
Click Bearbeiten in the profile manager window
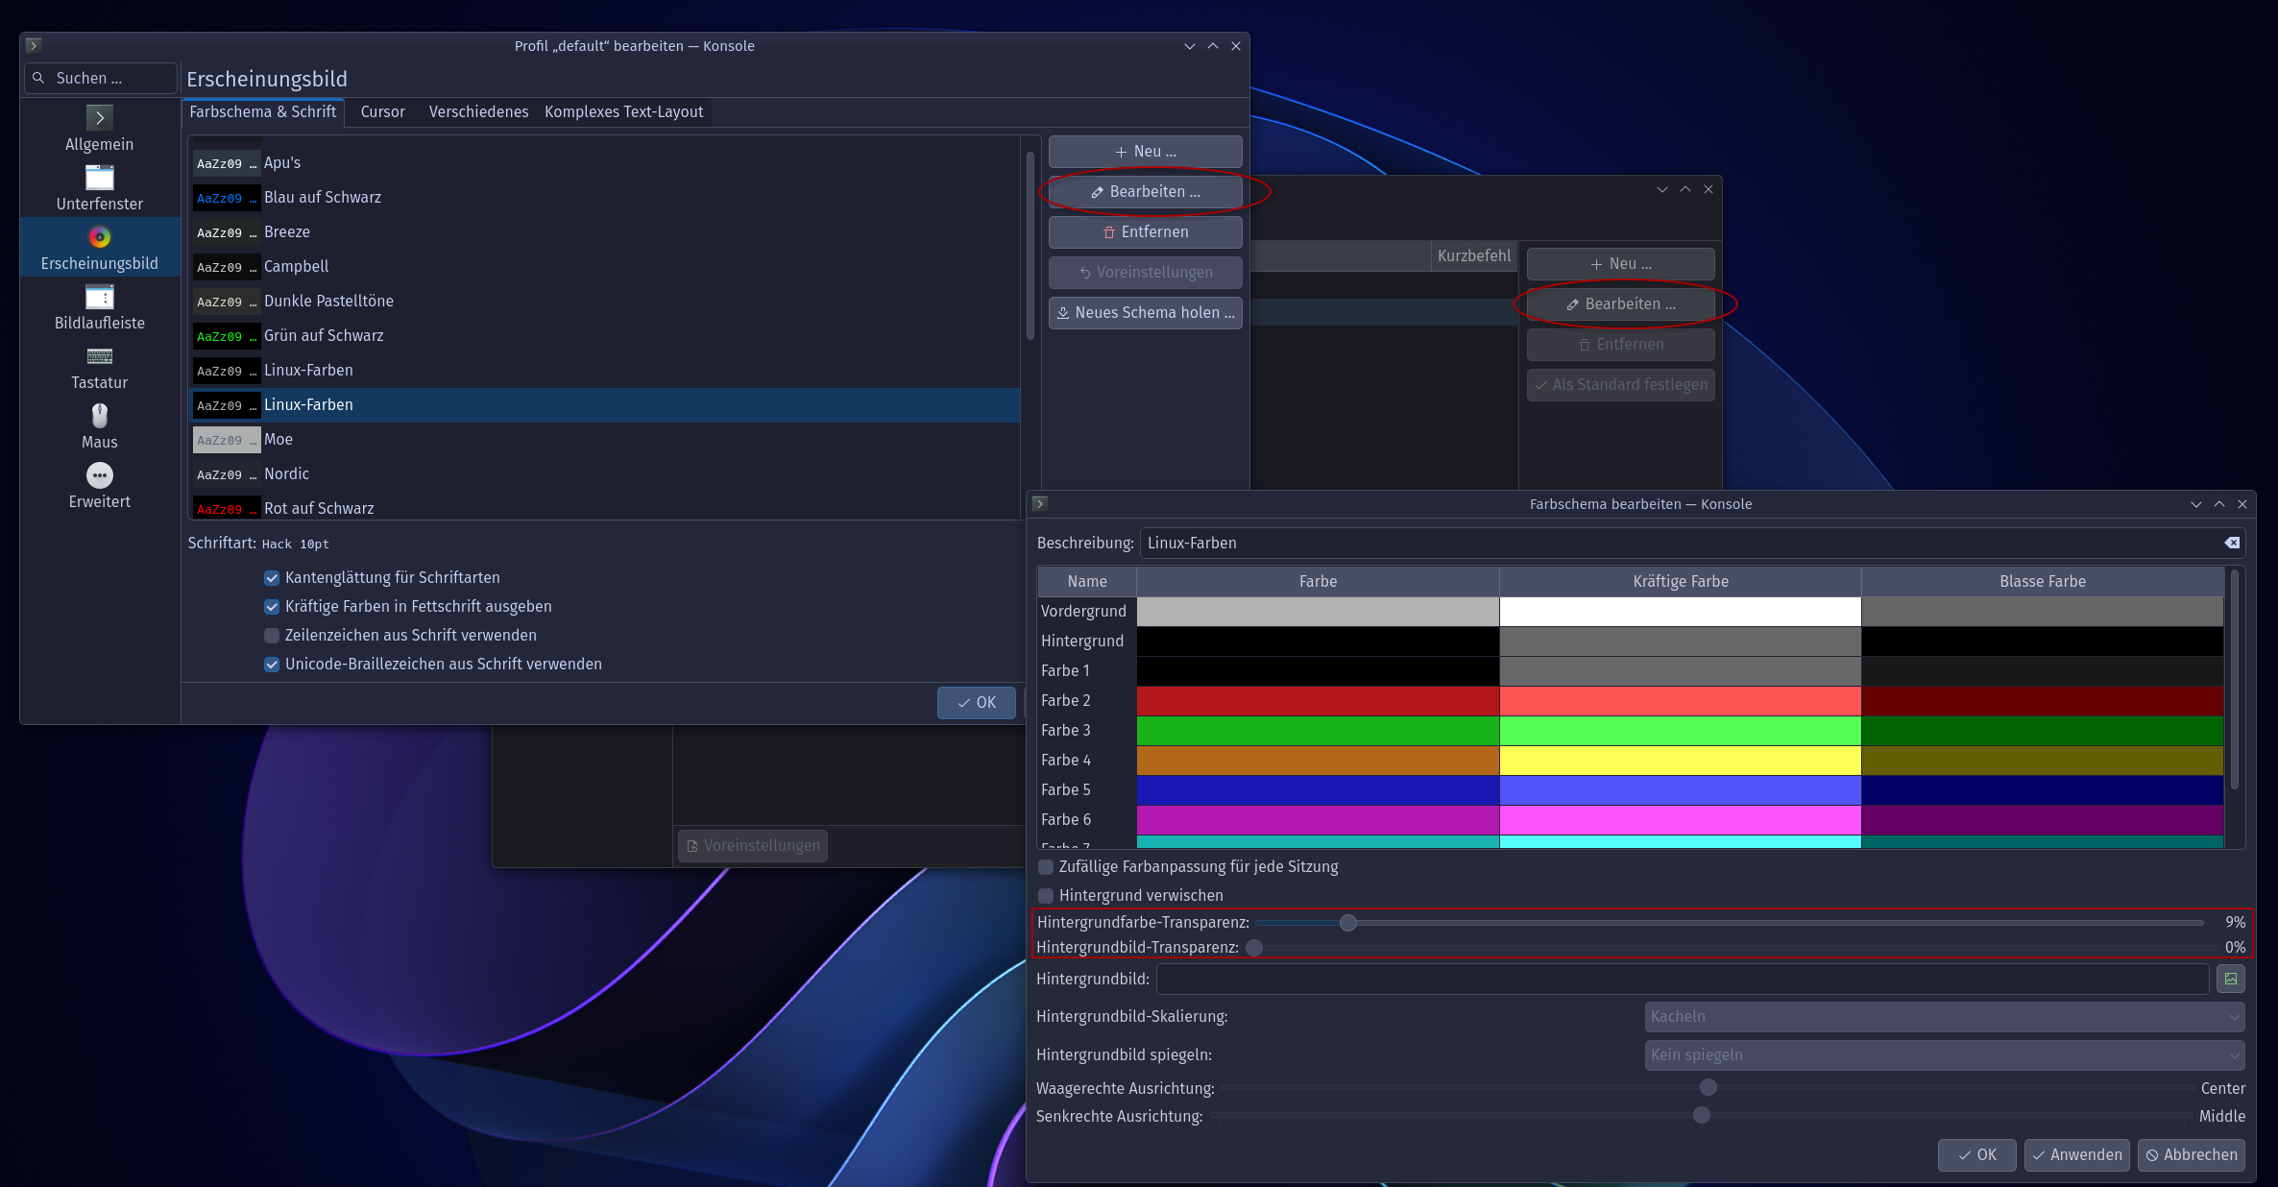click(1620, 304)
